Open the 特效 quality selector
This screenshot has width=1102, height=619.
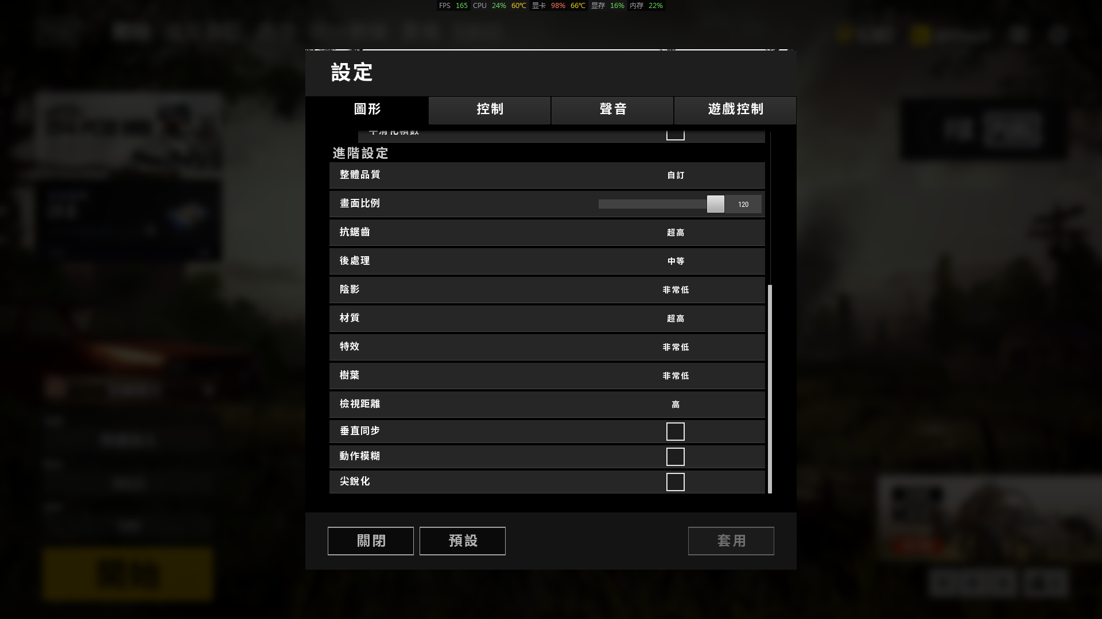(x=676, y=347)
